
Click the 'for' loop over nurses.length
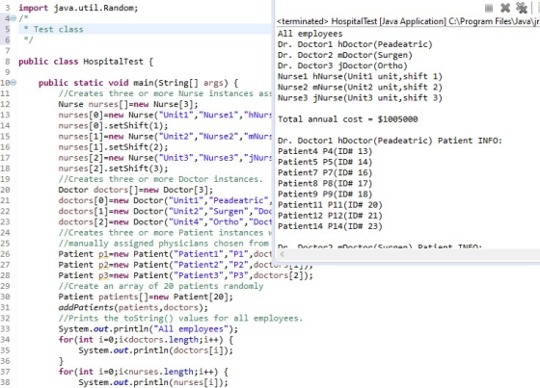point(144,372)
